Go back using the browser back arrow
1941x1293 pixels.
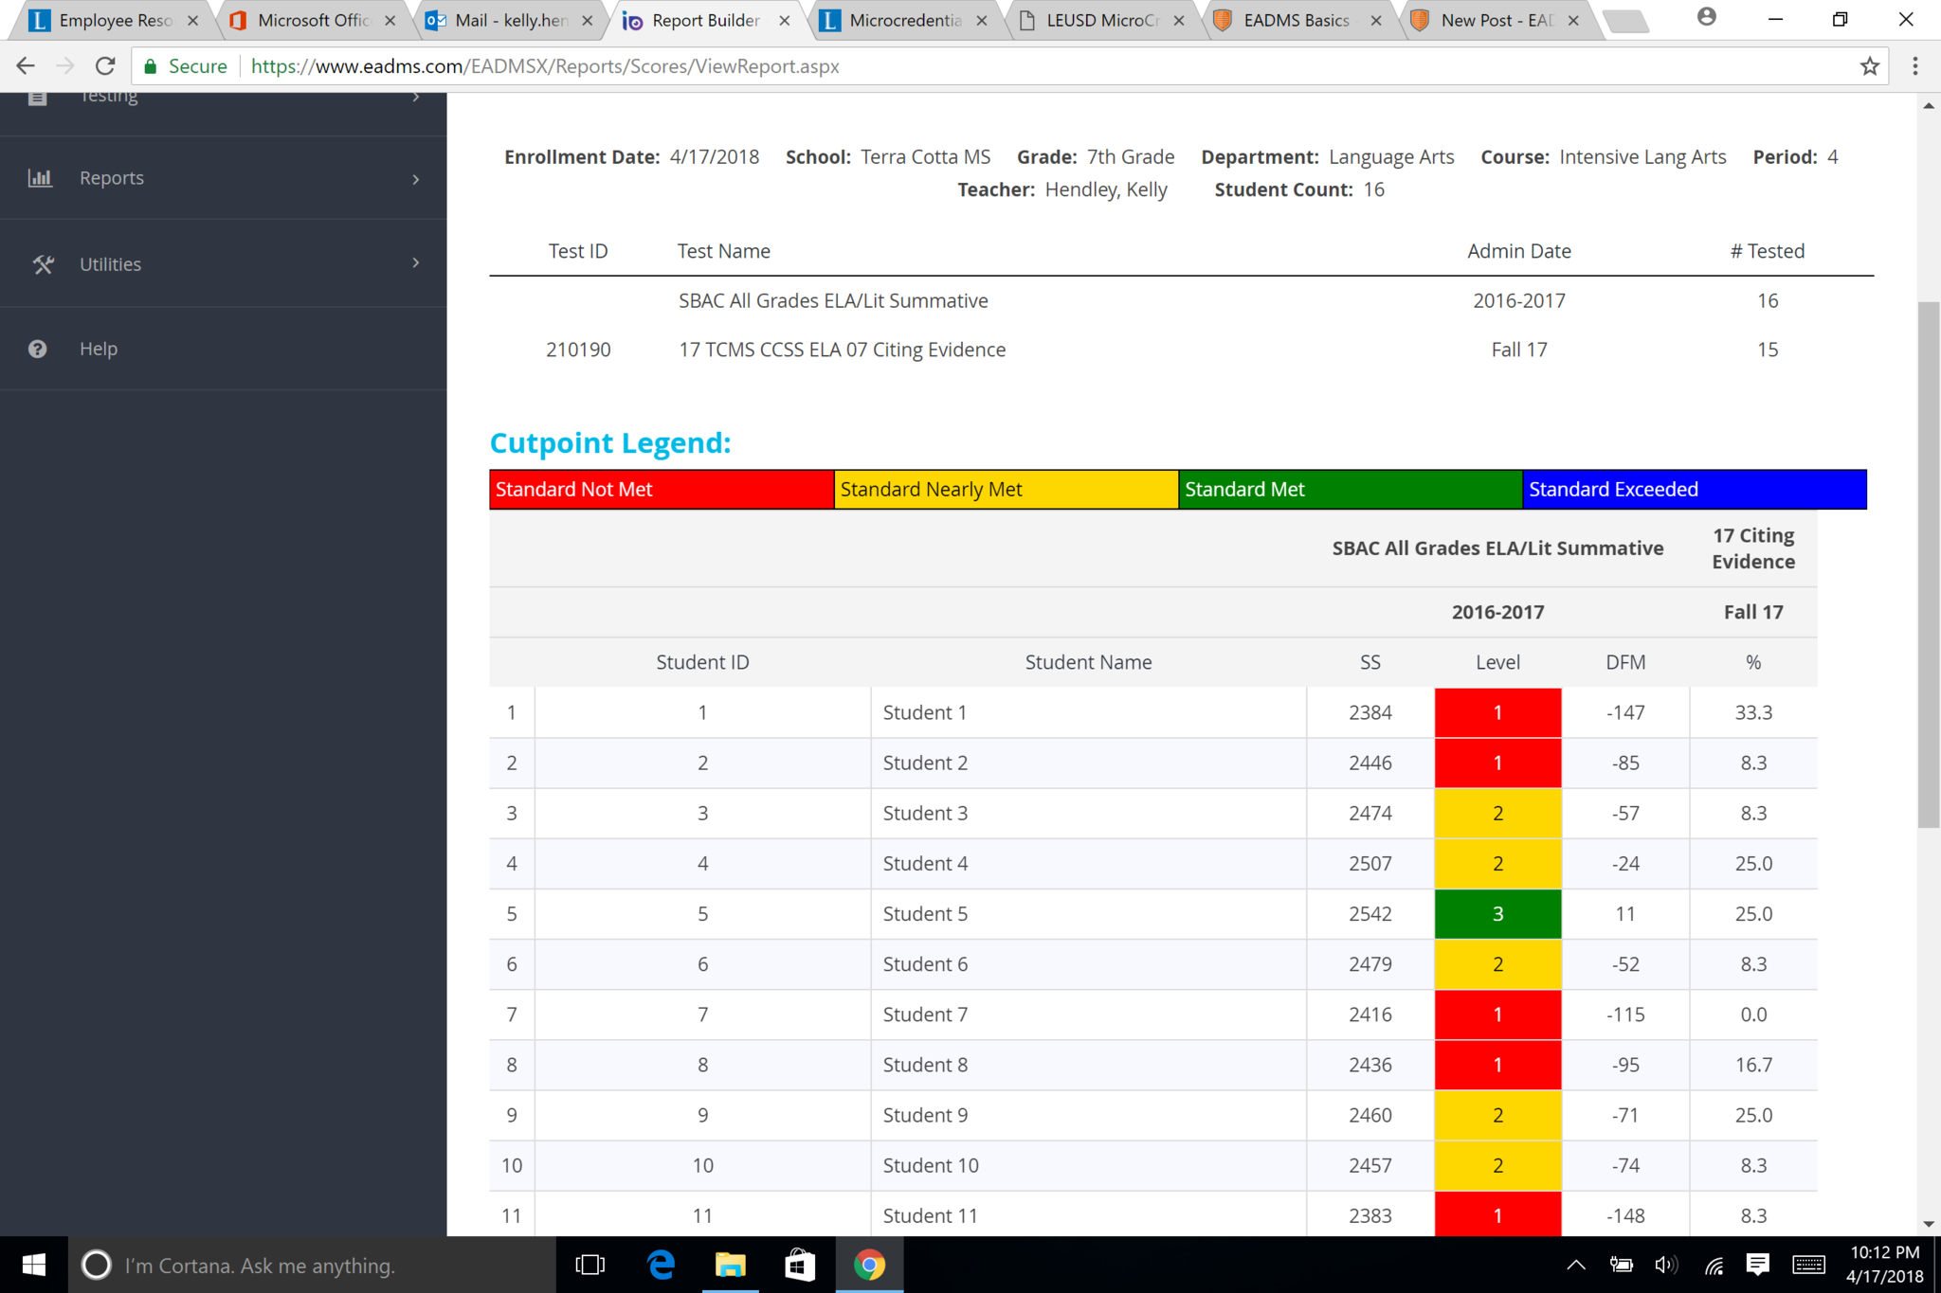pos(26,66)
